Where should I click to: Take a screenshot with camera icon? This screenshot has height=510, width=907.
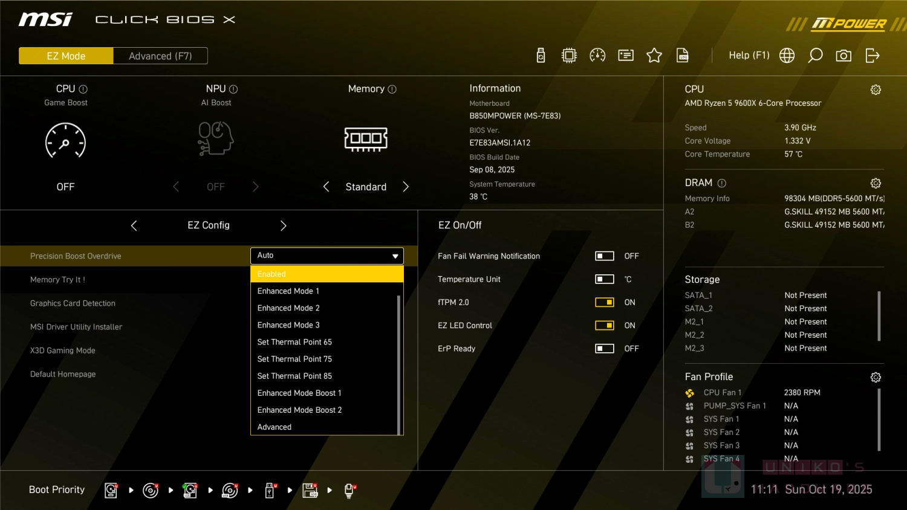(844, 56)
